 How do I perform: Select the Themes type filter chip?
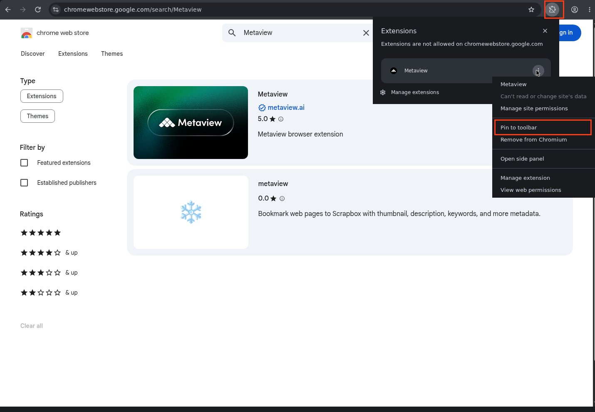(x=37, y=116)
